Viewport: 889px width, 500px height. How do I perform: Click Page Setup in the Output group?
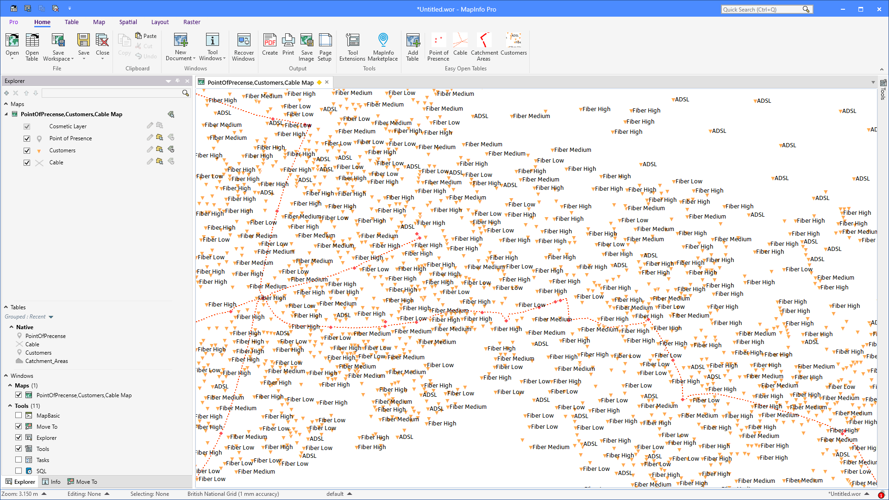click(x=325, y=46)
